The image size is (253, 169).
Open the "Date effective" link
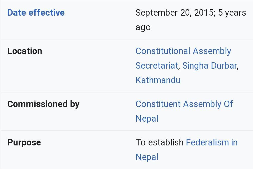coord(36,13)
